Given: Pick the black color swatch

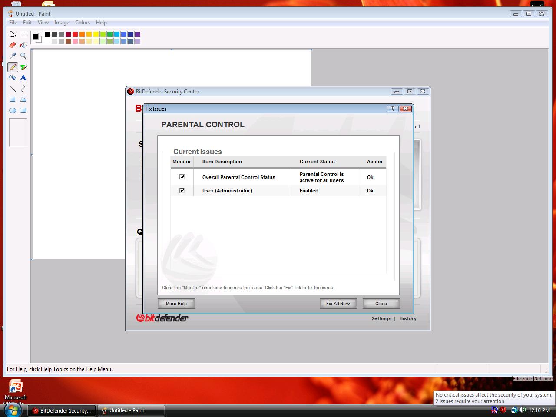Looking at the screenshot, I should tap(47, 34).
